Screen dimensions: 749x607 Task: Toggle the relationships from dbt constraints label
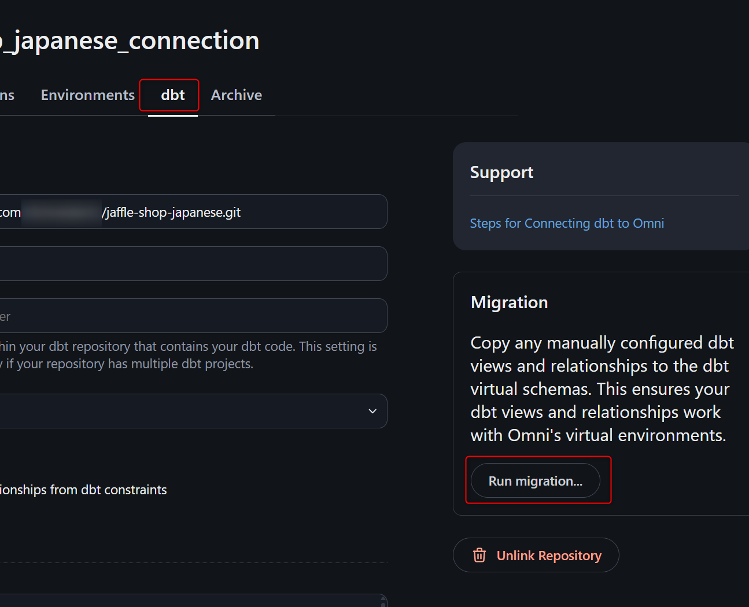[x=83, y=490]
